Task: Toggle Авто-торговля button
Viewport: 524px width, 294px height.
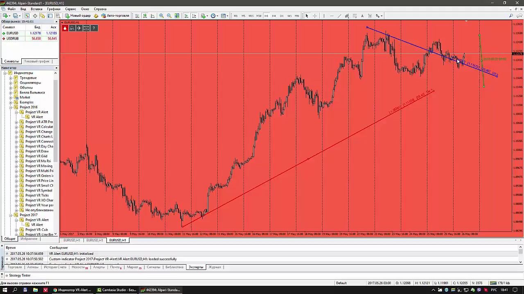Action: click(115, 16)
